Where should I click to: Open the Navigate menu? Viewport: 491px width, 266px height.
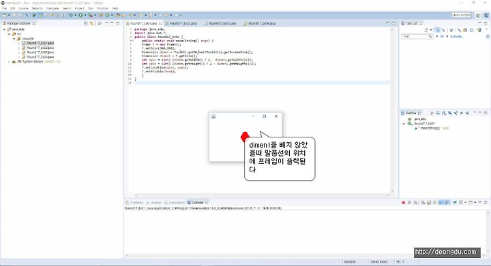pyautogui.click(x=53, y=8)
